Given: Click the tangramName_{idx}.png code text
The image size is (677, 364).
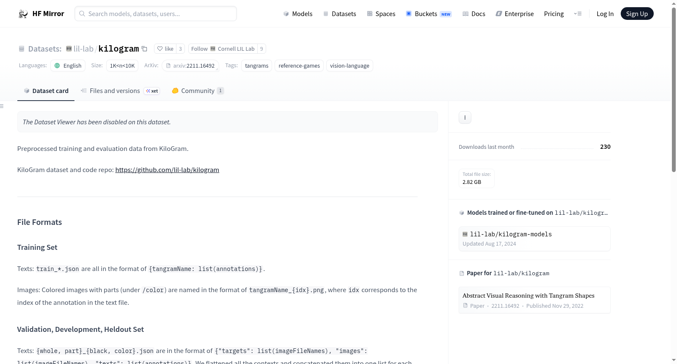Looking at the screenshot, I should click(x=286, y=290).
